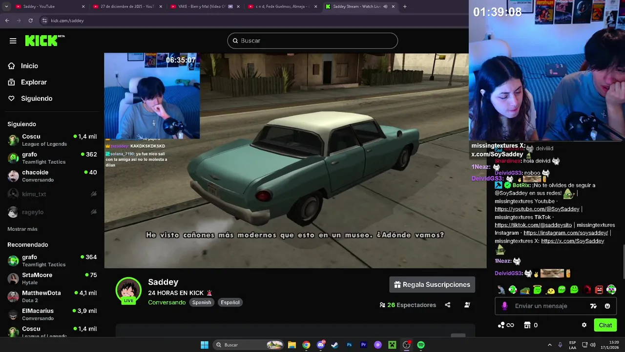Expand followed list with Mostrar más

pos(22,229)
